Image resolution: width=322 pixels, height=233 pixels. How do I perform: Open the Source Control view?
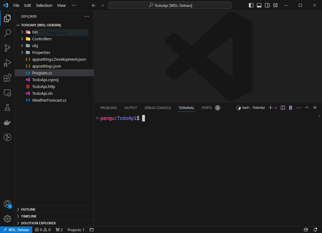[7, 48]
